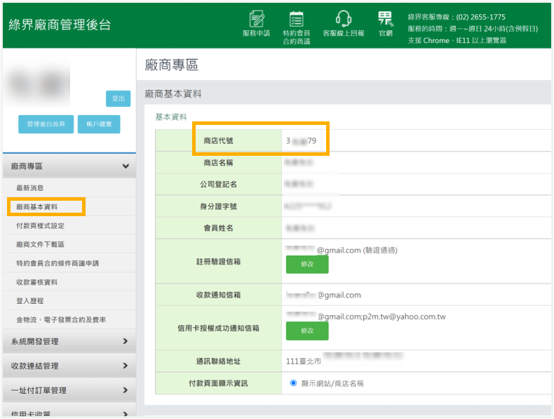Click the 商店名稱 label
Screen dimensions: 554x419
point(218,163)
